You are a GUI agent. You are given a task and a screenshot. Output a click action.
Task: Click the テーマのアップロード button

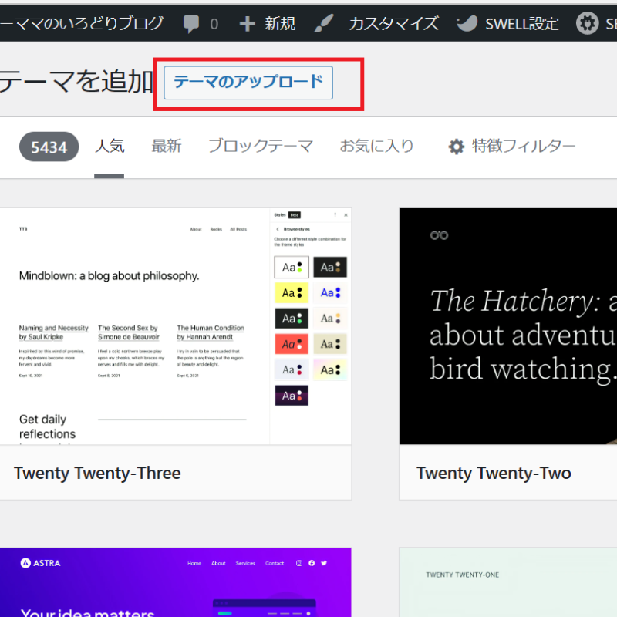[x=248, y=83]
